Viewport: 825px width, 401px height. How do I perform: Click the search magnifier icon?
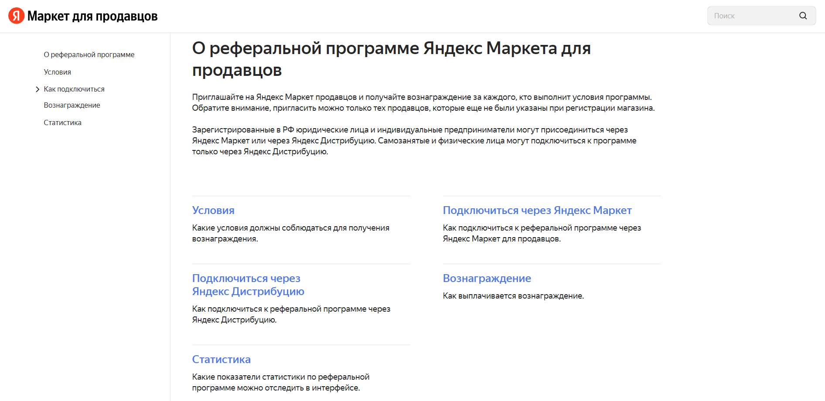(803, 16)
